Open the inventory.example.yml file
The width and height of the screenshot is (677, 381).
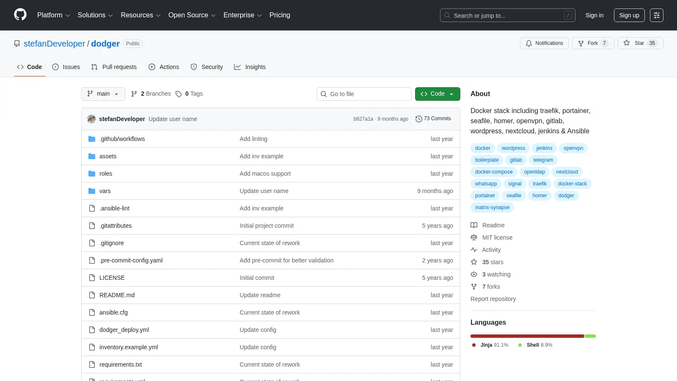[129, 347]
